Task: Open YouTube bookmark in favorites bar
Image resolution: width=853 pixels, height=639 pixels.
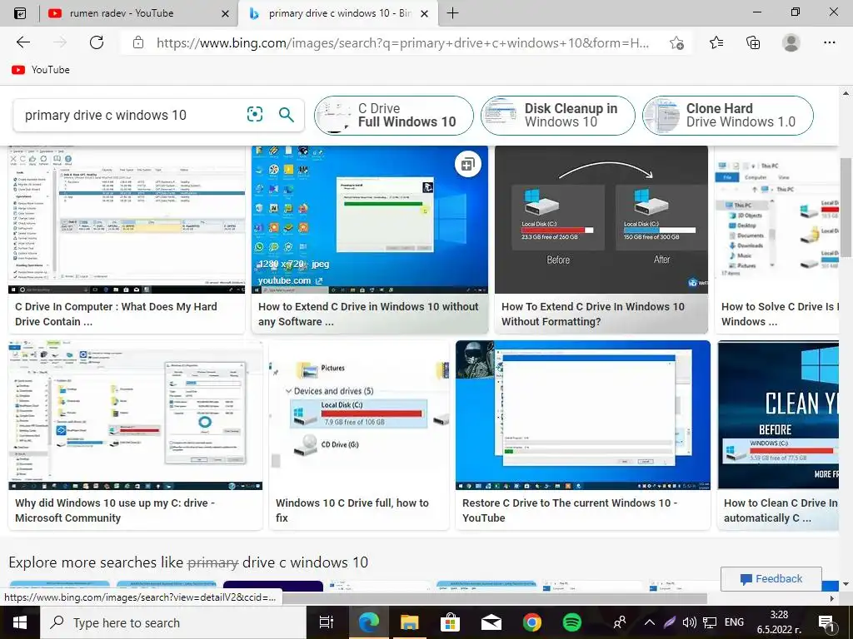Action: tap(41, 70)
